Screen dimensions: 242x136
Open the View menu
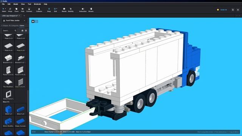click(23, 4)
